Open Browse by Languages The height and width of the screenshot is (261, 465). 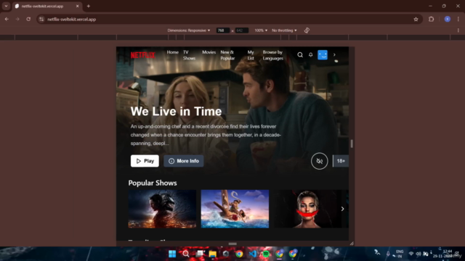tap(273, 55)
